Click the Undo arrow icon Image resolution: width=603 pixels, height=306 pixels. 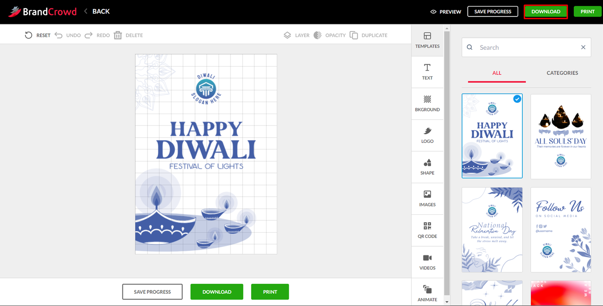point(58,35)
